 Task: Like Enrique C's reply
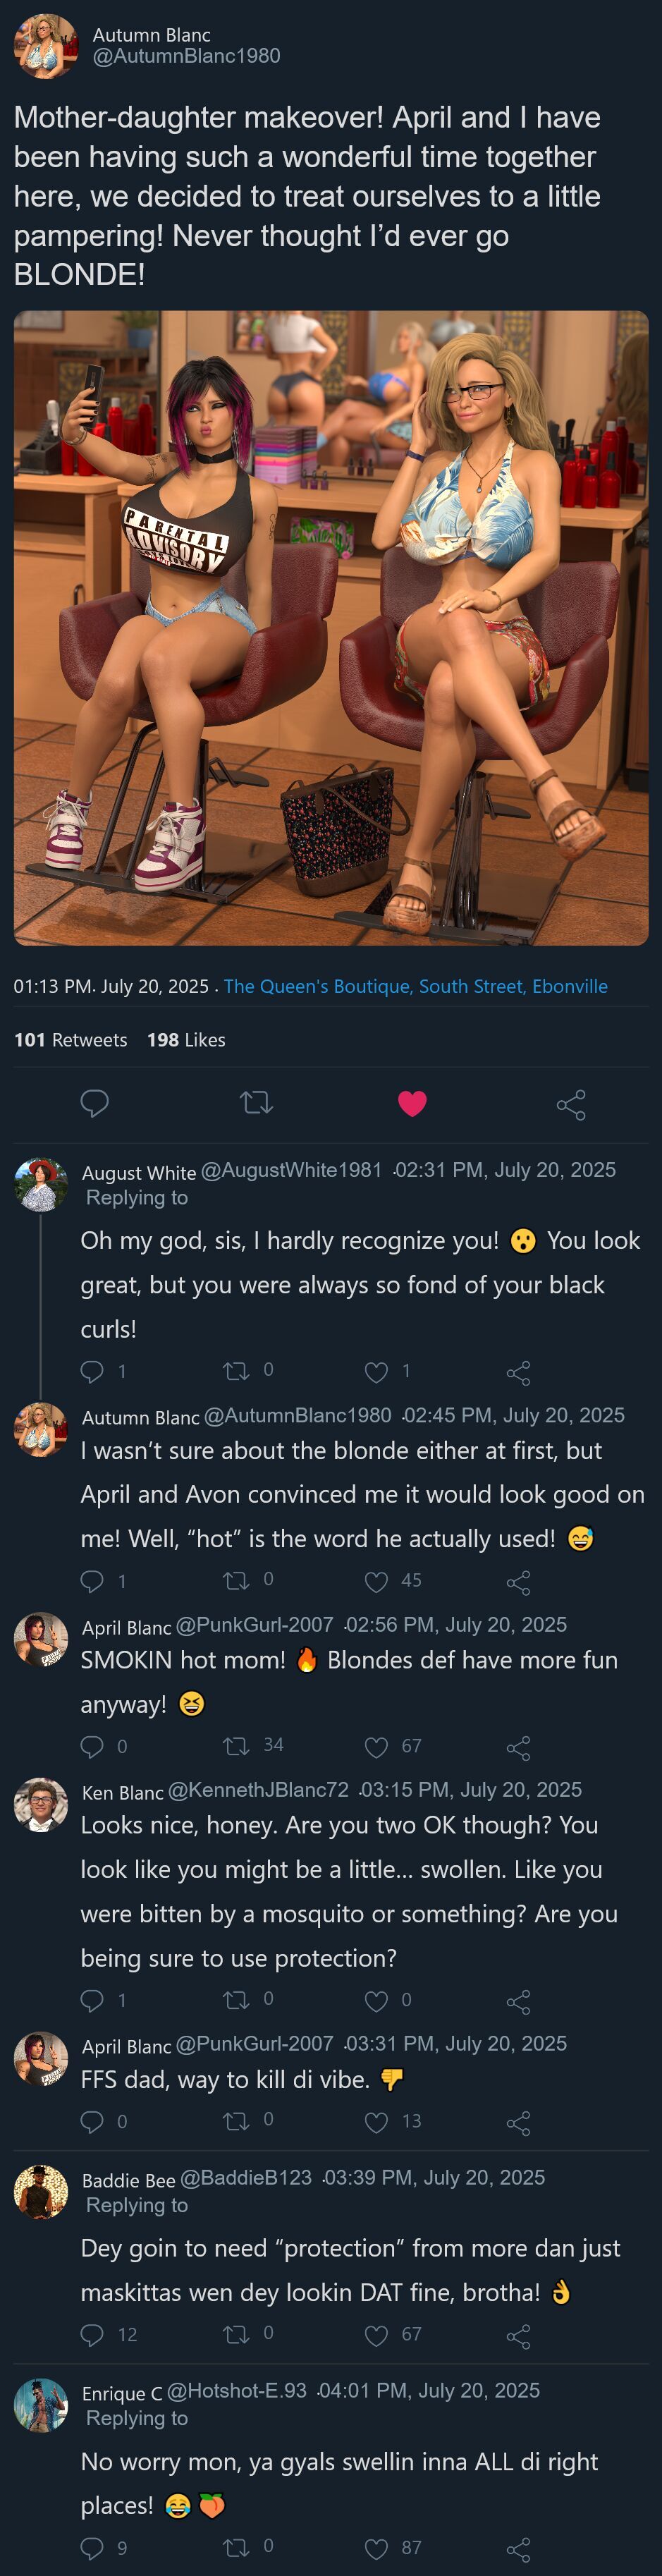click(376, 2547)
